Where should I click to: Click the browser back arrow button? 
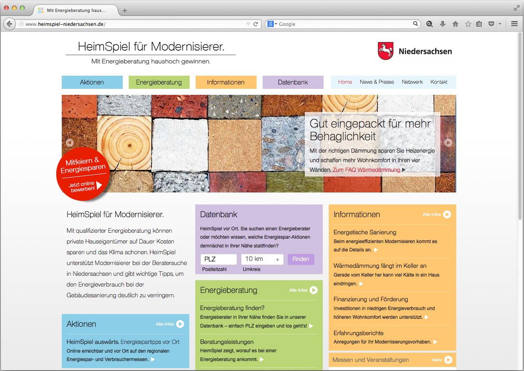point(9,24)
